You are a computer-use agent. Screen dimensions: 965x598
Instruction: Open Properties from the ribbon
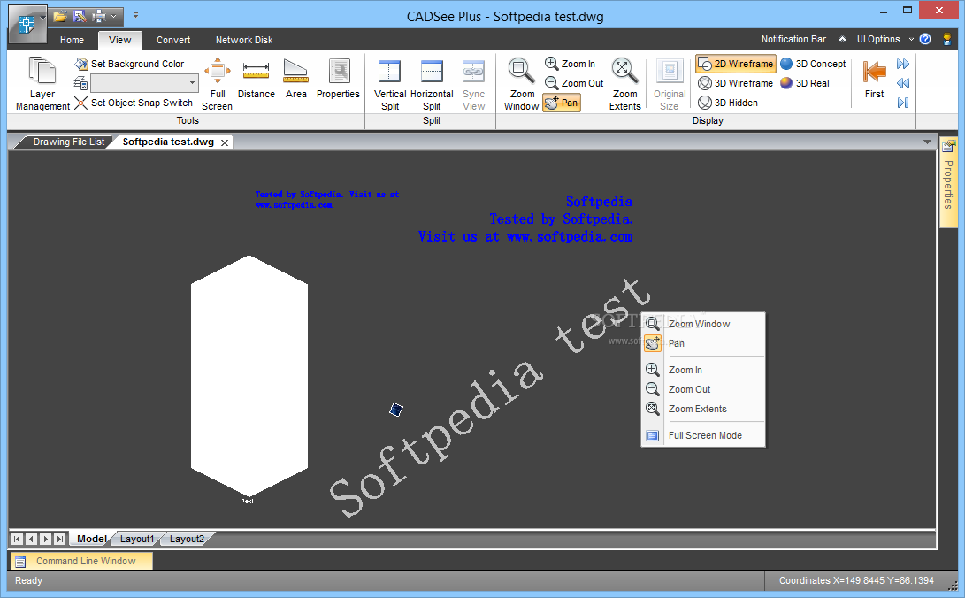pos(338,78)
